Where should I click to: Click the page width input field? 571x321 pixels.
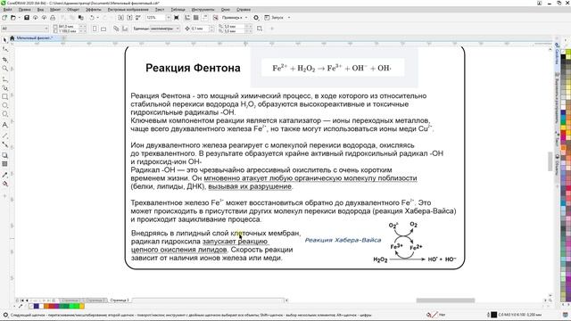tap(68, 27)
